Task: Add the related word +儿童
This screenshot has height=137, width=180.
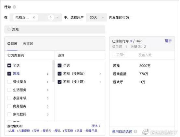Action: coord(11,131)
